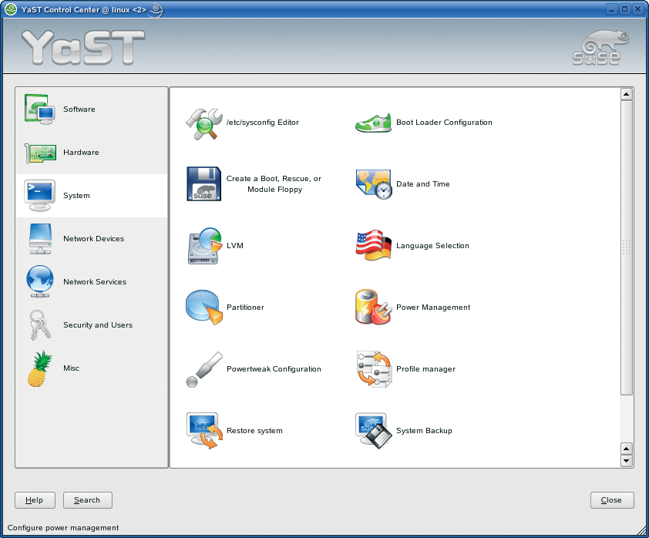Image resolution: width=649 pixels, height=538 pixels.
Task: Choose Network Services label in sidebar
Action: (95, 282)
